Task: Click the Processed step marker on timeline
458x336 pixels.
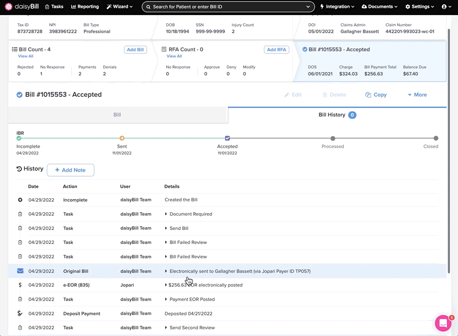Action: click(x=333, y=138)
